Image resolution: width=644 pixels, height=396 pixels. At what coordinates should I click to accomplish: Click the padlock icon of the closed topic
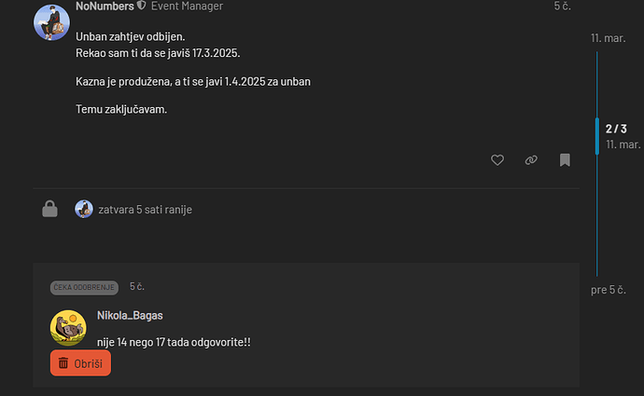(49, 209)
